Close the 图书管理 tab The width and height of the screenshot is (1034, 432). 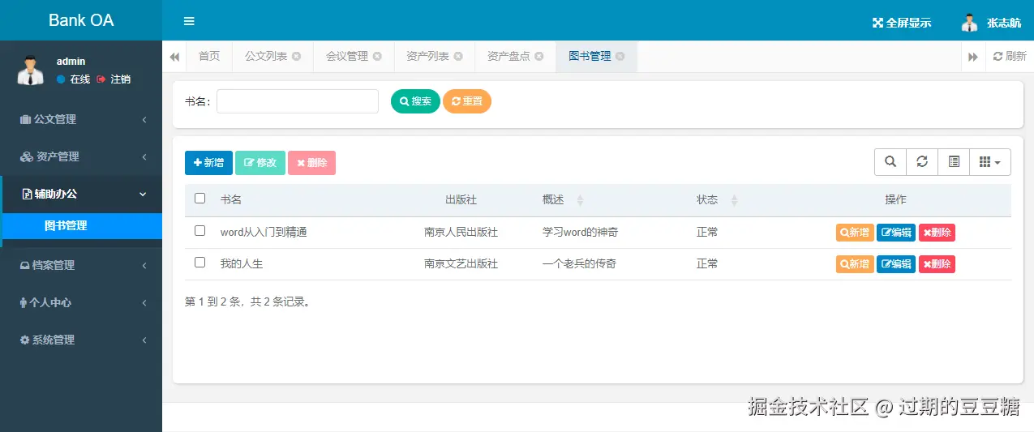pos(620,57)
